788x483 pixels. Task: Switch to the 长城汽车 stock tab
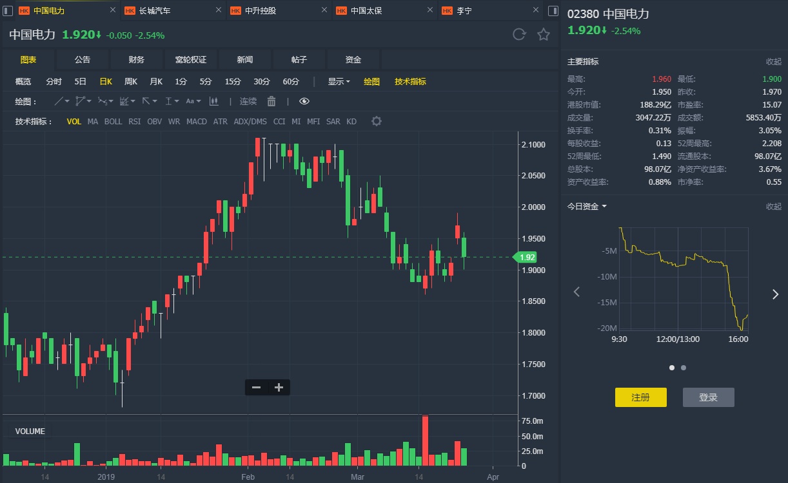[155, 11]
